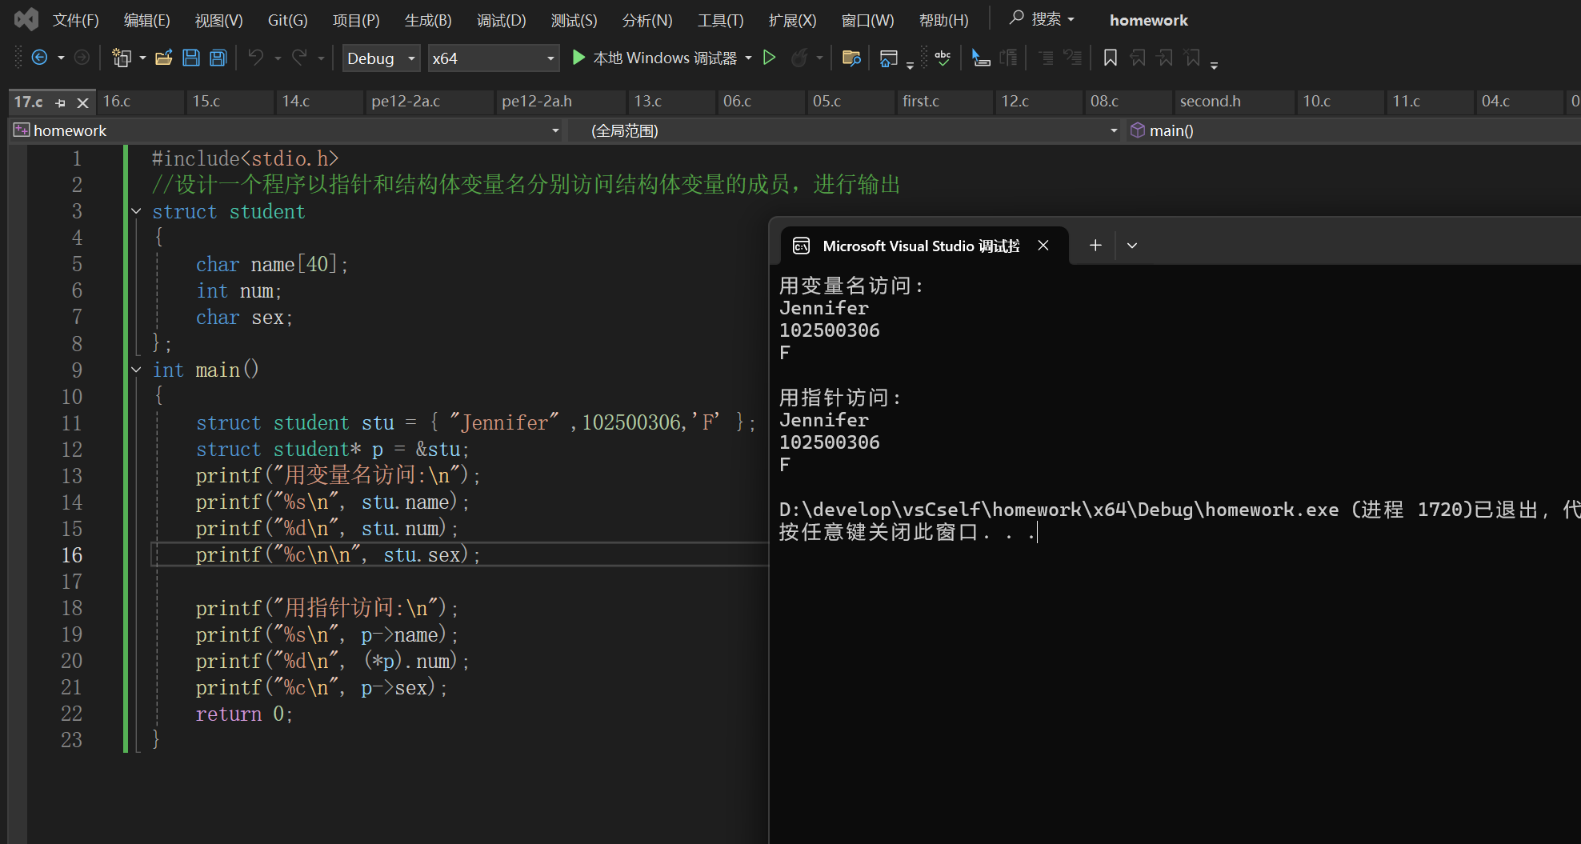Open the 编辑(E) menu
Screen dimensions: 1581x844
coord(146,20)
